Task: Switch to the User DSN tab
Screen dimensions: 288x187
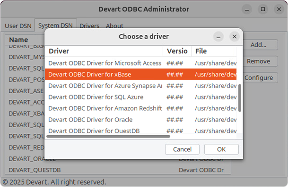Action: pyautogui.click(x=18, y=26)
